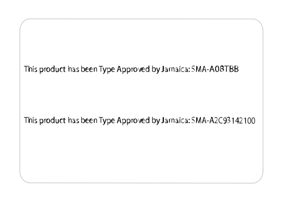Select the word Jamaica in second line
Viewport: 285px width, 209px height.
175,121
